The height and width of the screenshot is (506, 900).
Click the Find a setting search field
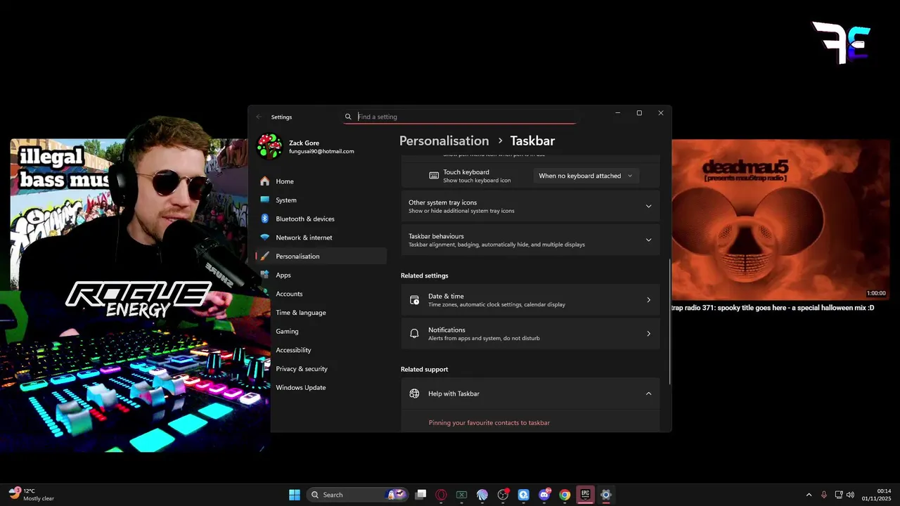[x=460, y=117]
